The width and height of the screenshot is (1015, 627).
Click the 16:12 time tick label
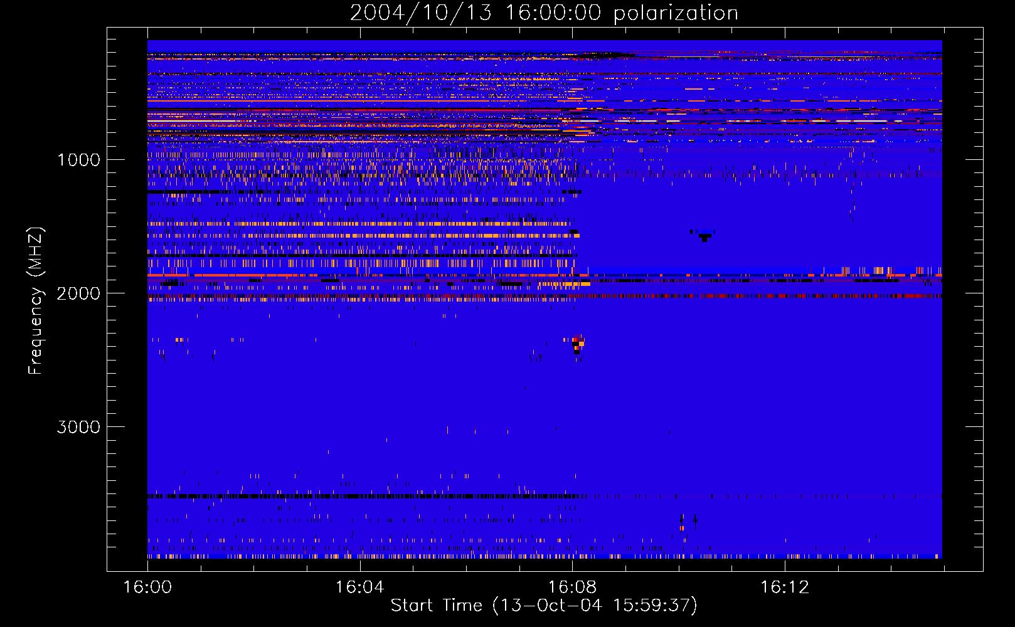785,587
